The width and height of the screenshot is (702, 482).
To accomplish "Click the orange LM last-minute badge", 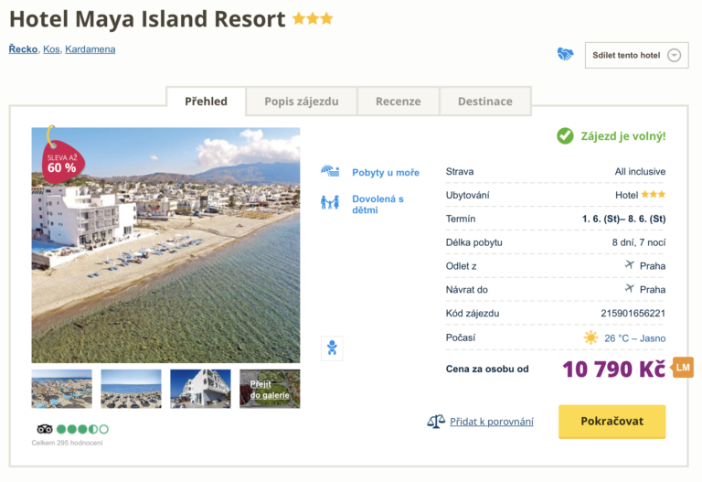I will [683, 368].
